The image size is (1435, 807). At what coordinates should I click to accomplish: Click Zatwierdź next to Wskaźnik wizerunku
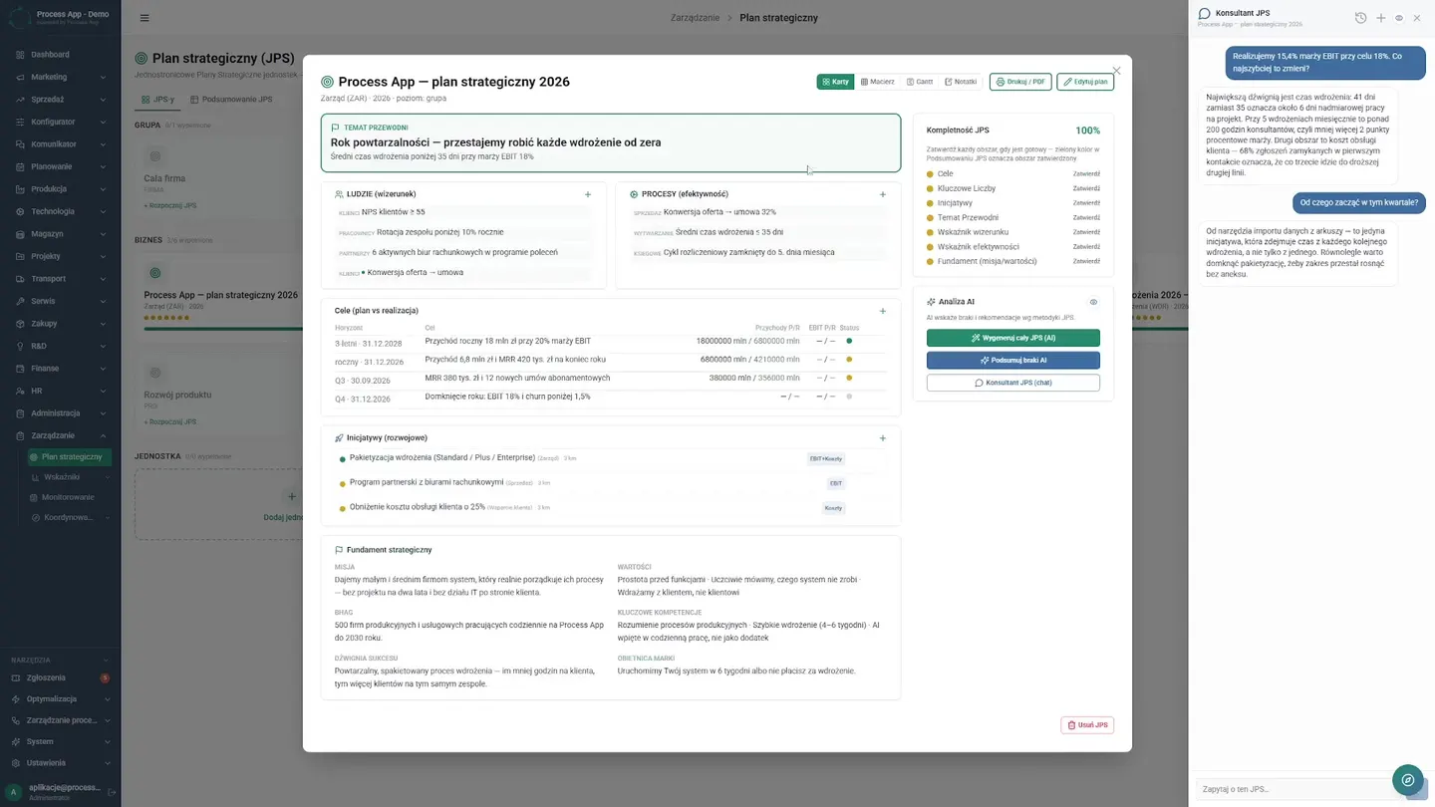coord(1086,232)
